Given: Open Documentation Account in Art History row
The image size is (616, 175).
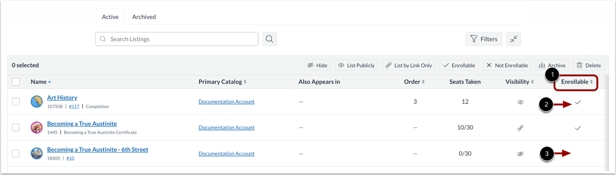Looking at the screenshot, I should pyautogui.click(x=227, y=101).
